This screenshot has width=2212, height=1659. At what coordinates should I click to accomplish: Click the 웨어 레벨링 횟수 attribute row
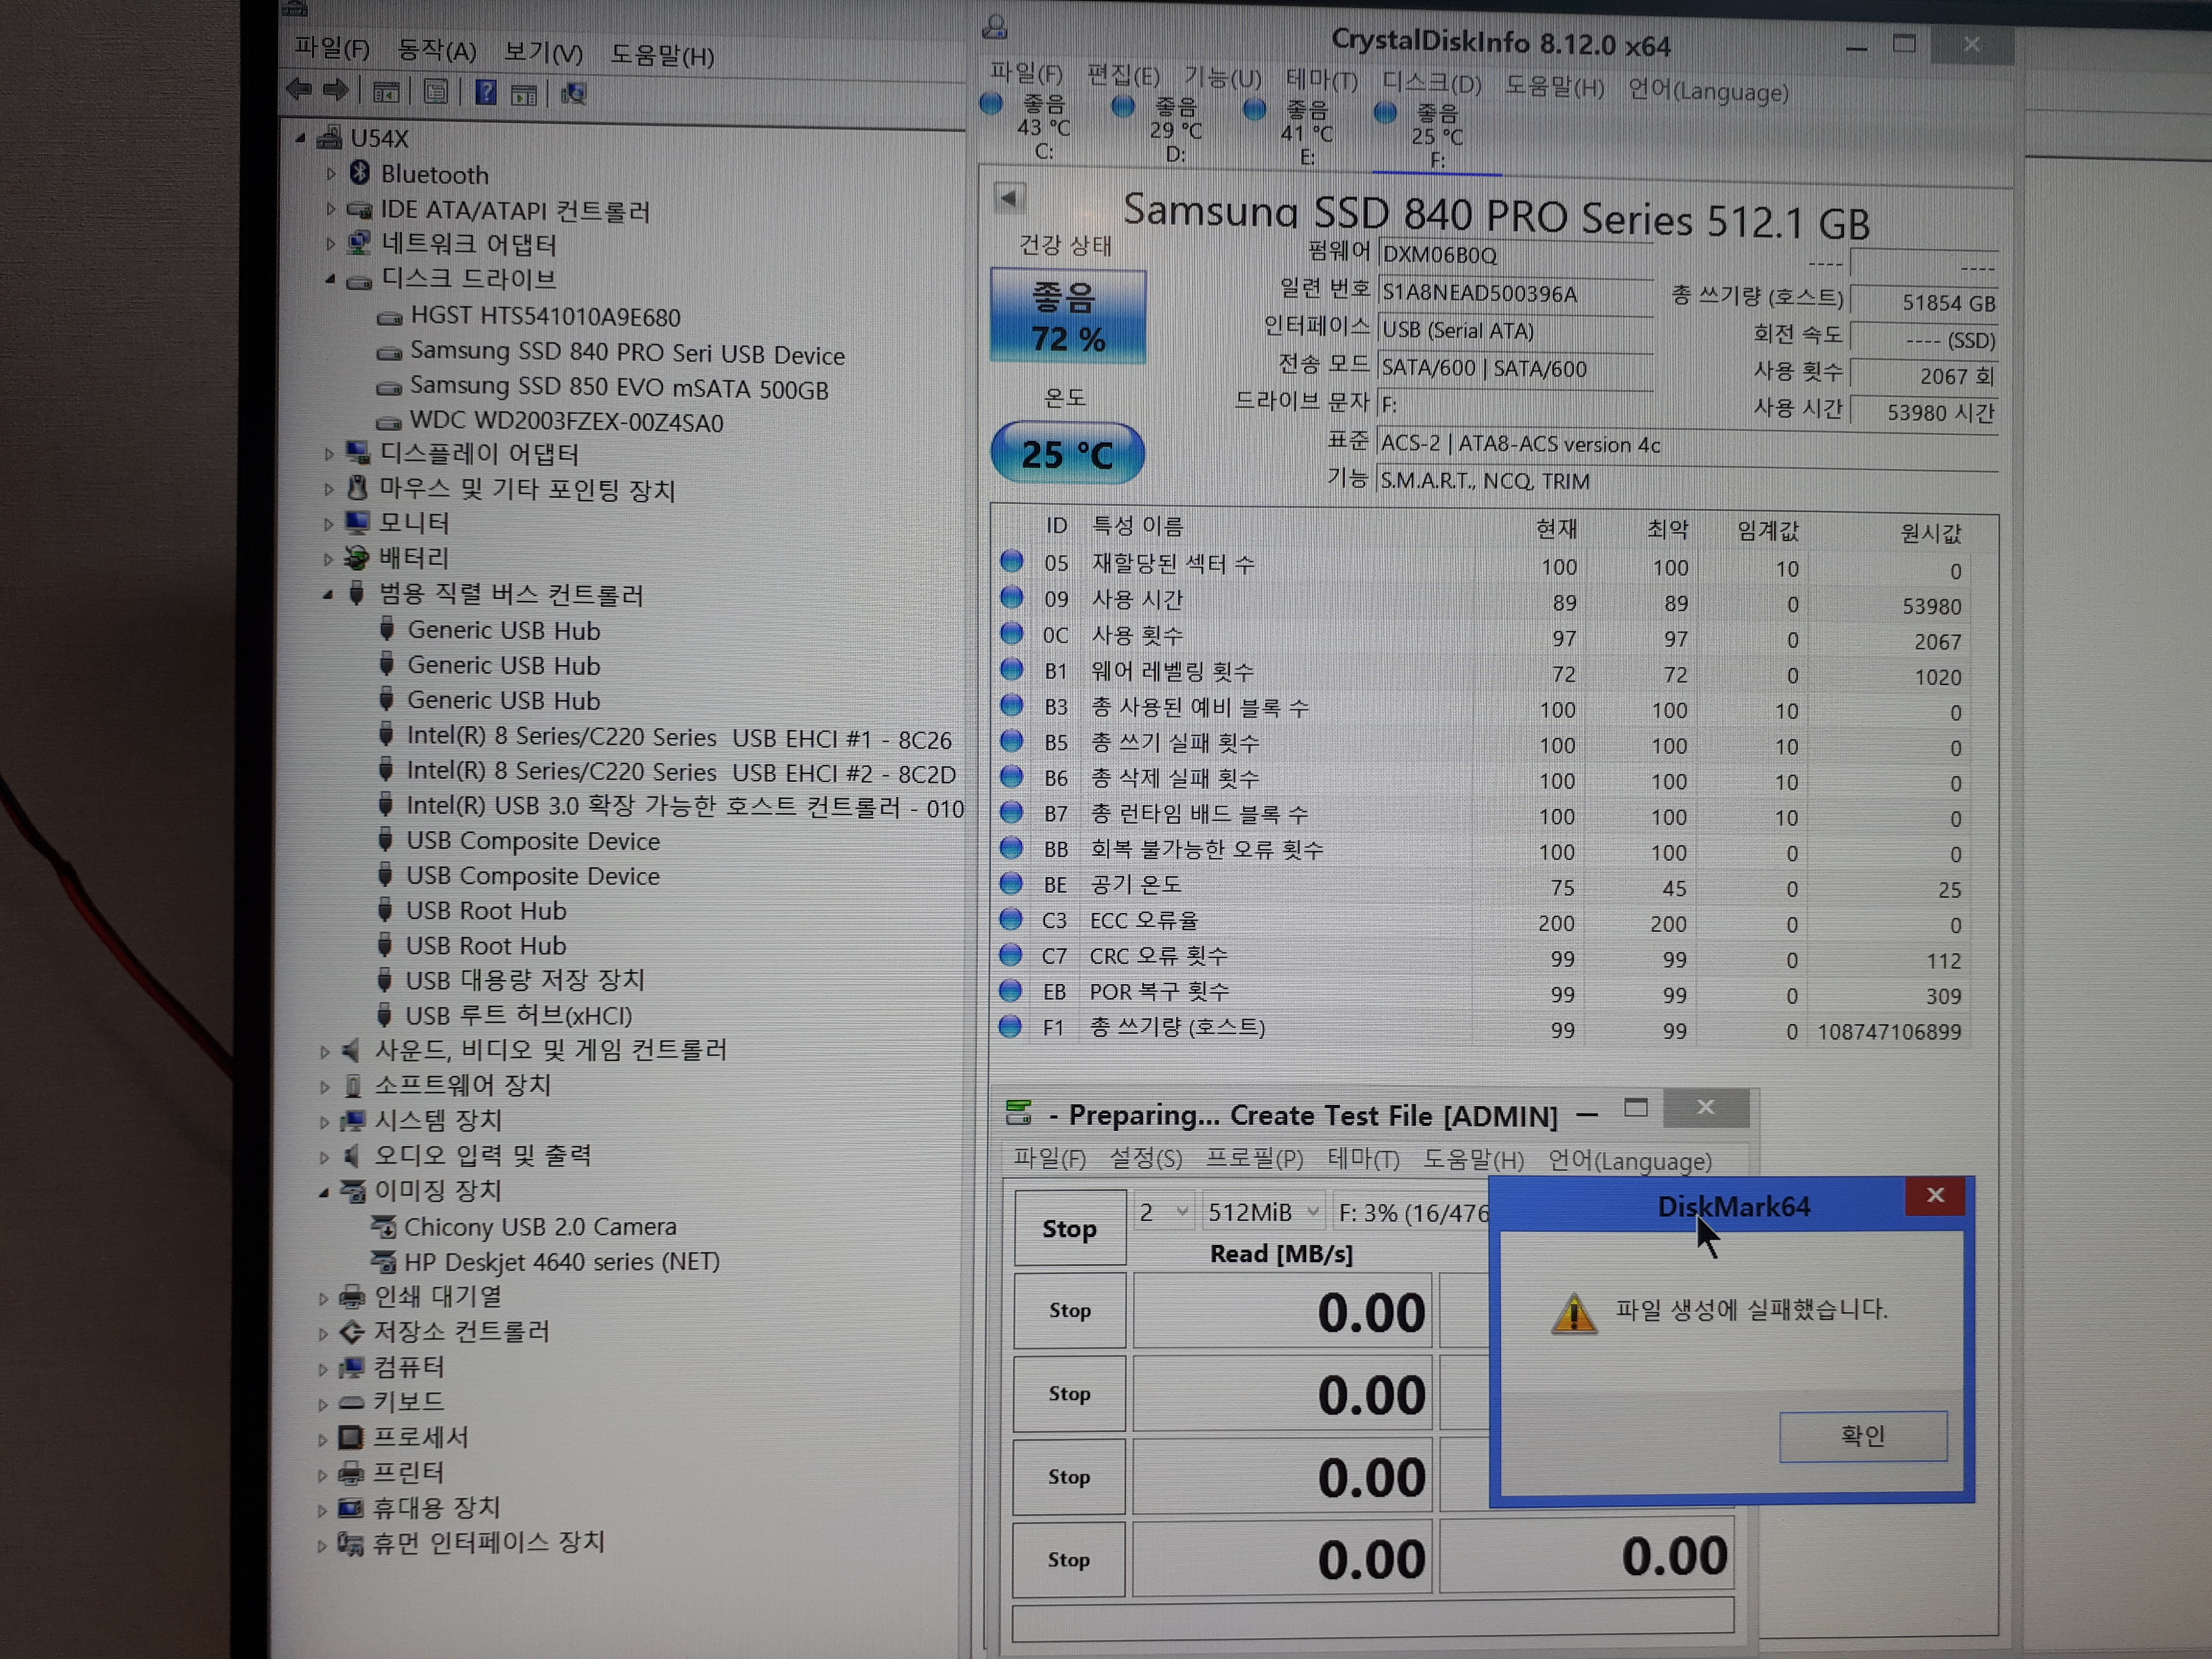(x=1484, y=674)
